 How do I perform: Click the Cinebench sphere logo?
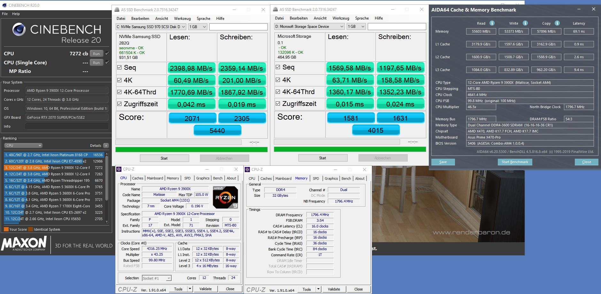click(x=19, y=29)
